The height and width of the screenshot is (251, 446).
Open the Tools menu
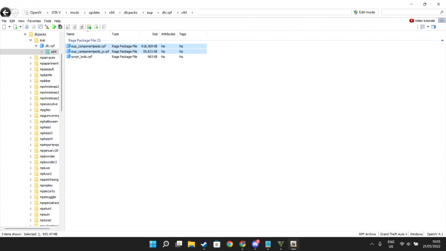coord(48,21)
